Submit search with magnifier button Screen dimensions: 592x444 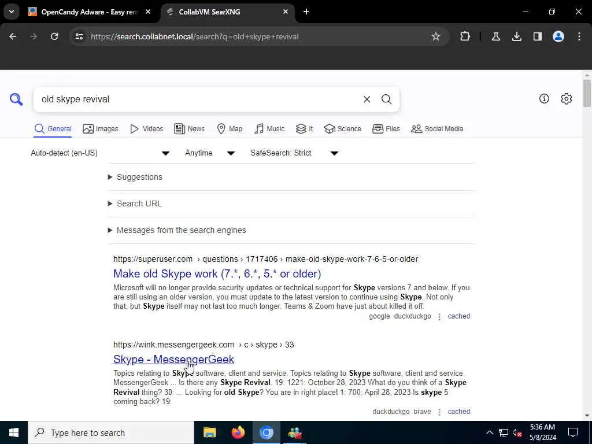[386, 99]
